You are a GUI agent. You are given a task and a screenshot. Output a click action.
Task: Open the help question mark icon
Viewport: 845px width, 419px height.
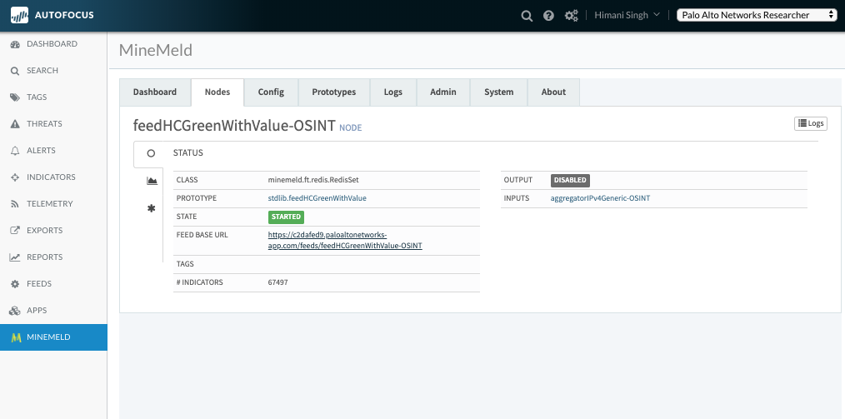548,15
